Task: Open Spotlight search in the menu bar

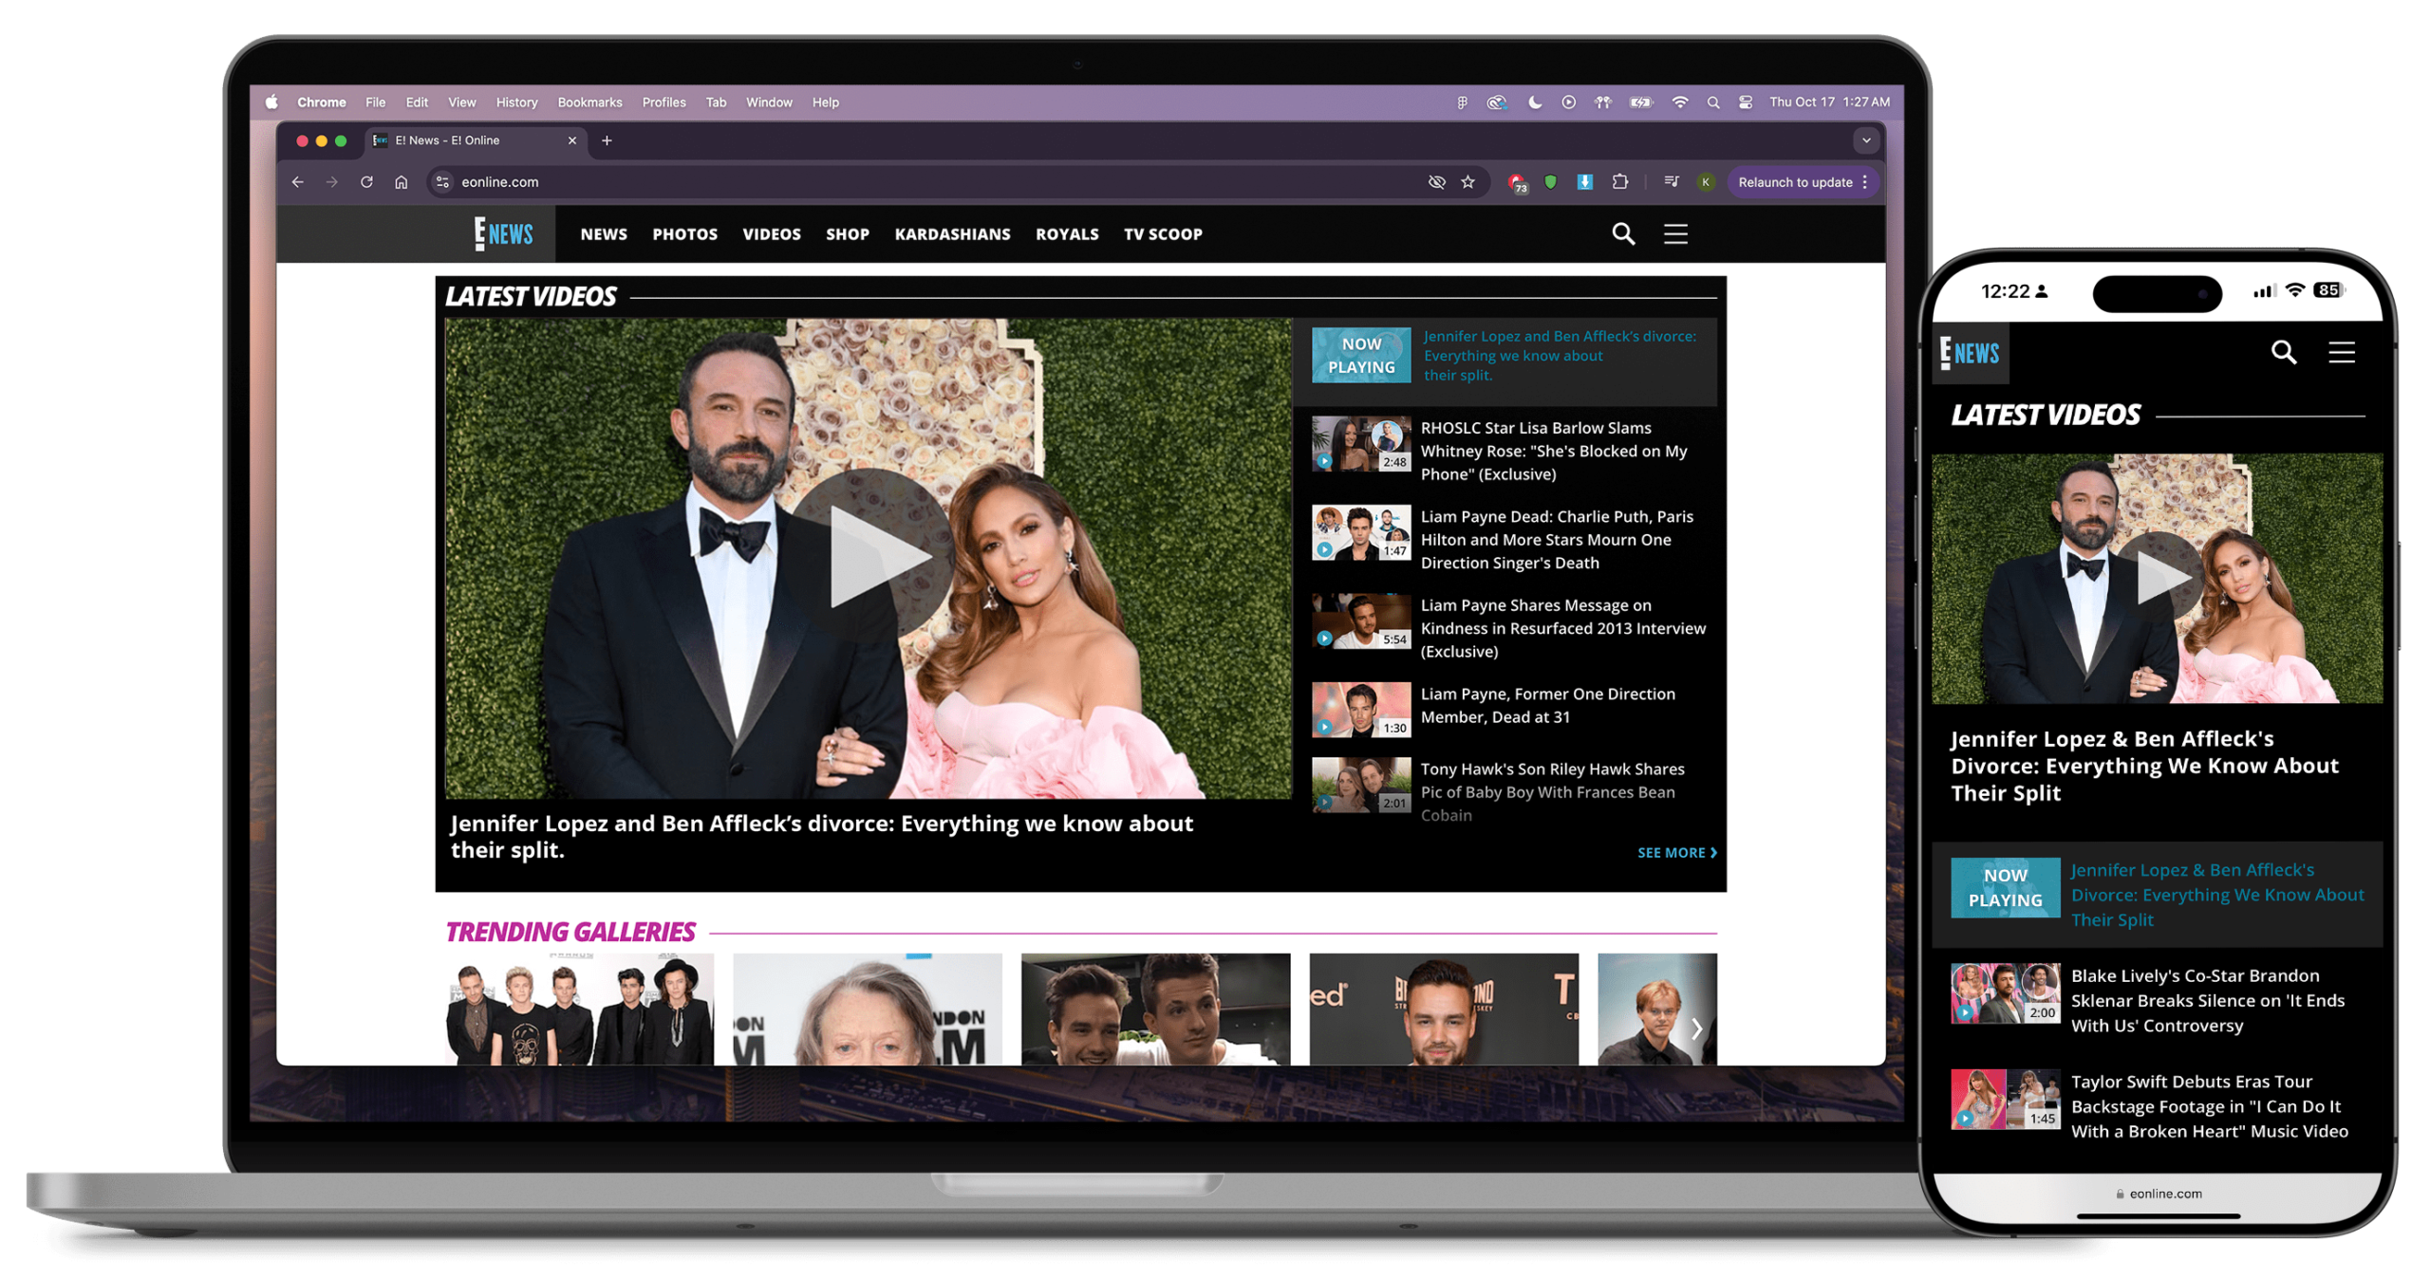Action: click(x=1712, y=102)
